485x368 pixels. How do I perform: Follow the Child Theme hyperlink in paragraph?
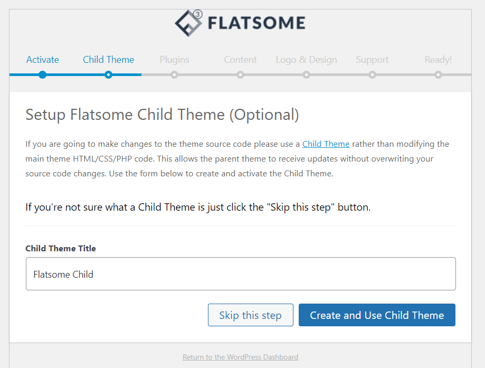(x=326, y=144)
